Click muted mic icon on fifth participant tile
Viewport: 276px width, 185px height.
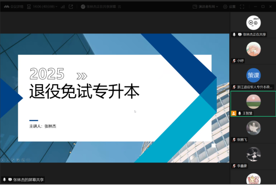click(234, 140)
